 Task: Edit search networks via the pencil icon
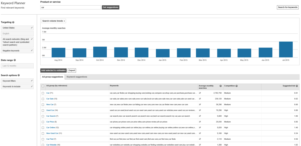pos(32,39)
